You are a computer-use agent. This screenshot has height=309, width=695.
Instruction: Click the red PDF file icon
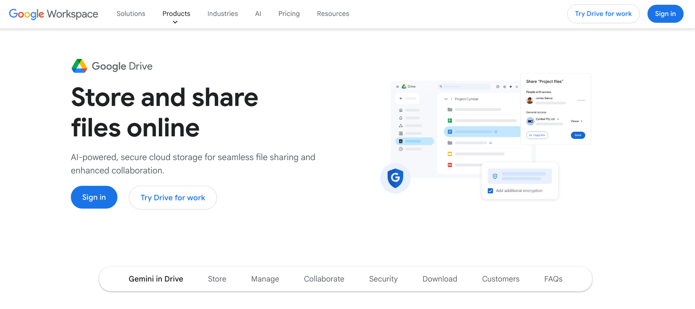(450, 165)
